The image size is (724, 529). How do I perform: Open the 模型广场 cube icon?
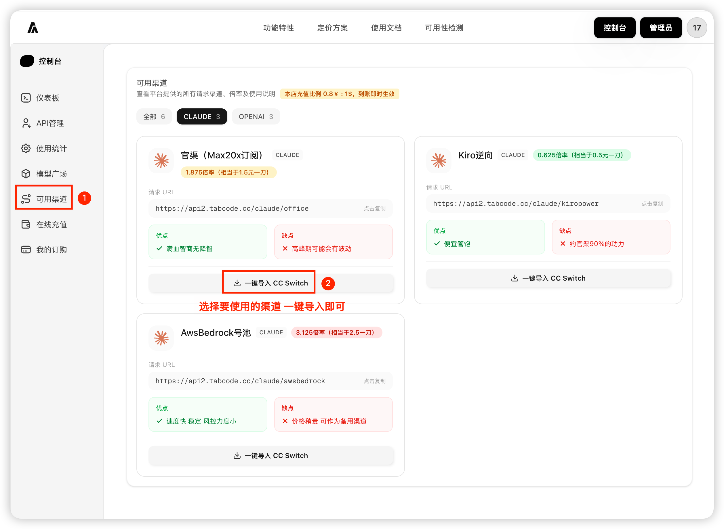[x=26, y=174]
